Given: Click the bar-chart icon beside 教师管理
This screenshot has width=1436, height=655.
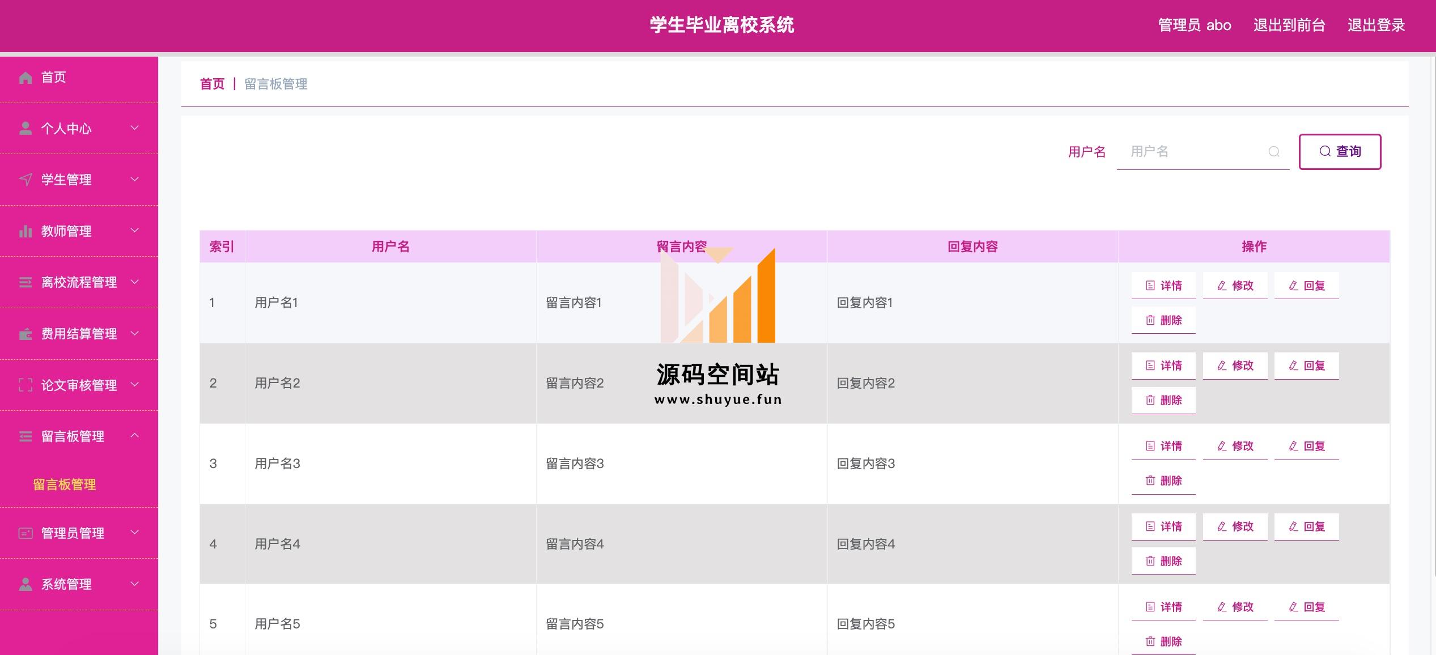Looking at the screenshot, I should click(x=26, y=231).
